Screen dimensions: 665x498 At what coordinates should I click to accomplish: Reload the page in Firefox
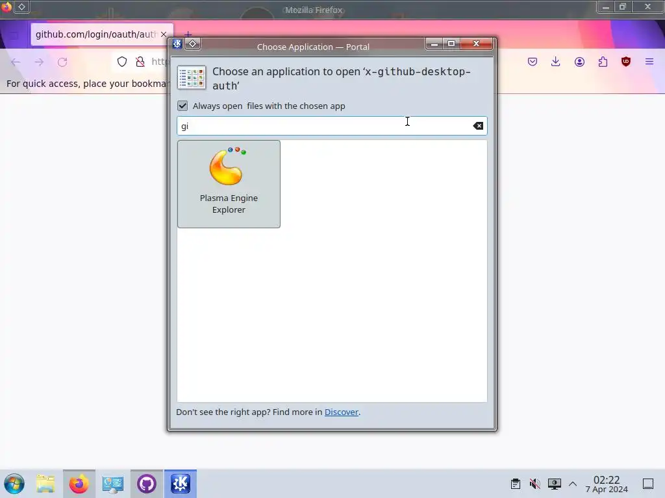coord(62,62)
